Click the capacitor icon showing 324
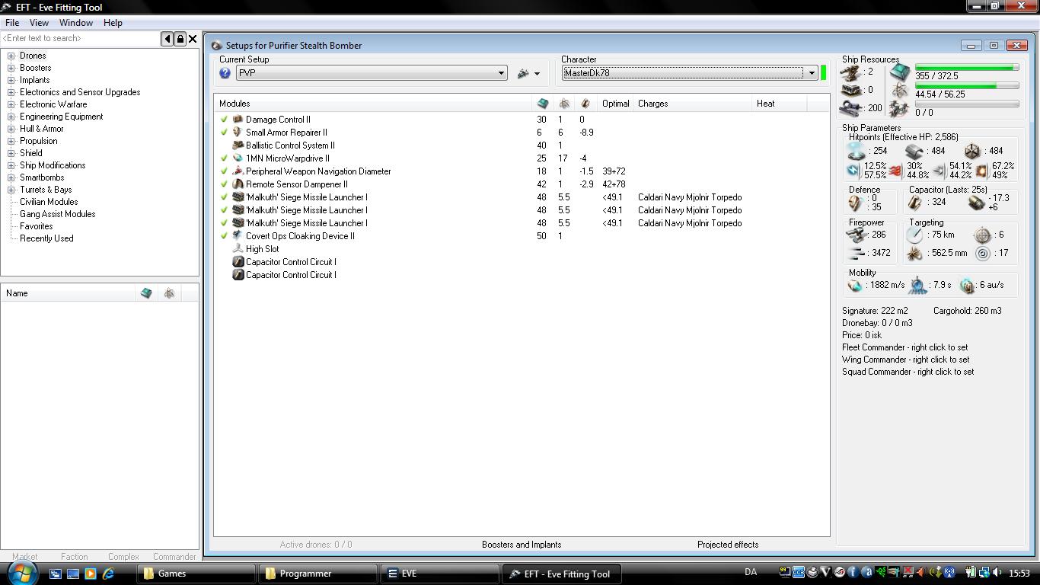 [915, 203]
